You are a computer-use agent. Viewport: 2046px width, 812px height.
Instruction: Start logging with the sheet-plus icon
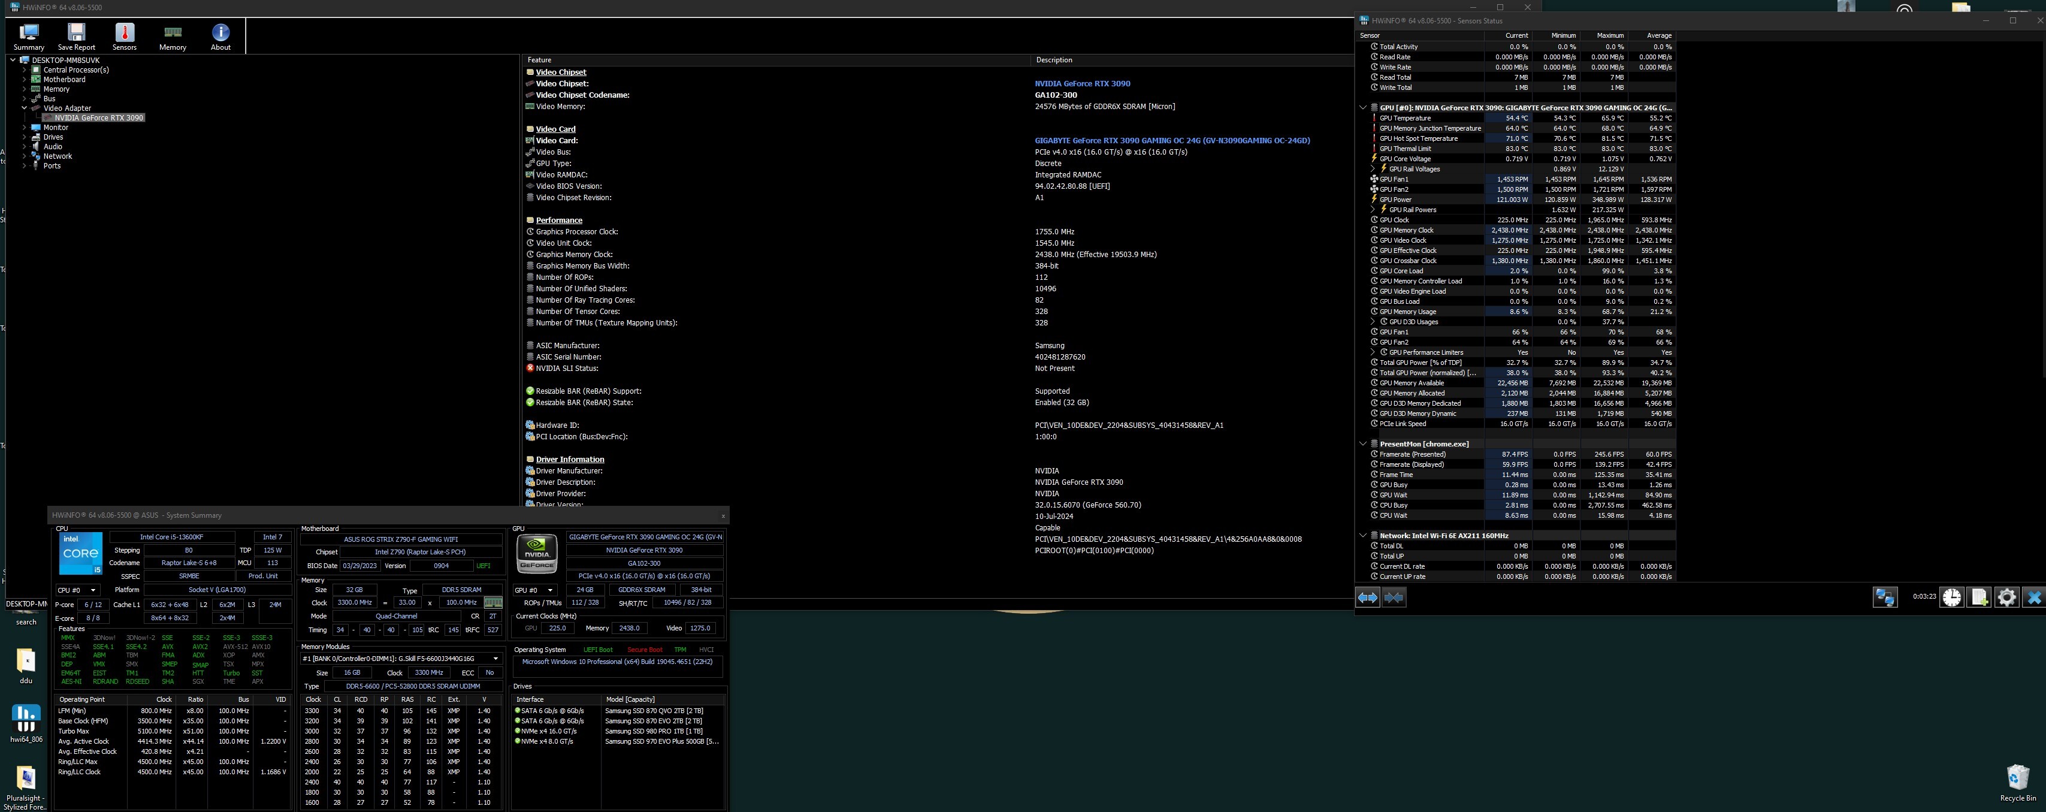coord(1979,597)
